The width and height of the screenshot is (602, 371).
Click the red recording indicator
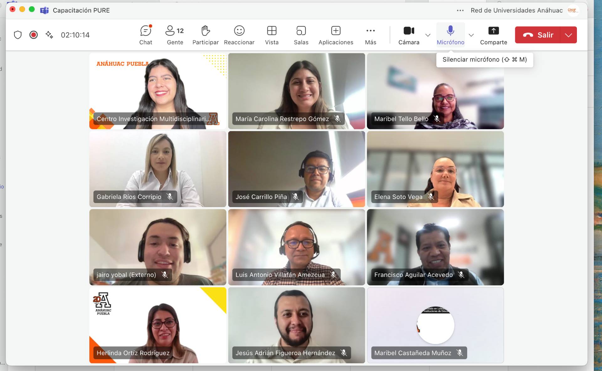(34, 35)
